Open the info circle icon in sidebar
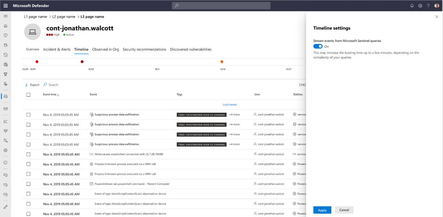443x217 pixels. [x=5, y=163]
